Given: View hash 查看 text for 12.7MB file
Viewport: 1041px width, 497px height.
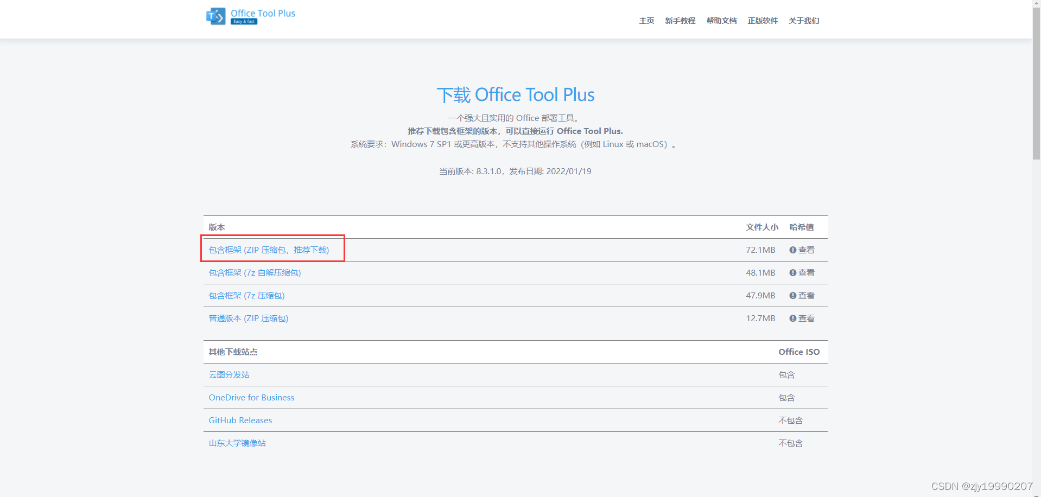Looking at the screenshot, I should click(x=807, y=318).
